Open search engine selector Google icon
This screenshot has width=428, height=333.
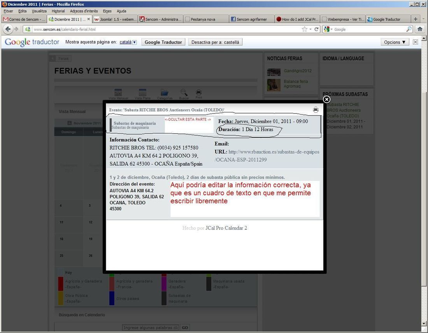326,29
